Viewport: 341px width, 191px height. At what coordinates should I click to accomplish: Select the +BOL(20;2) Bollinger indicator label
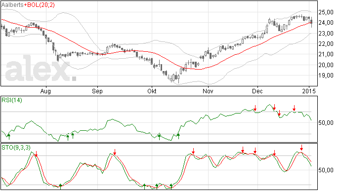pyautogui.click(x=39, y=5)
